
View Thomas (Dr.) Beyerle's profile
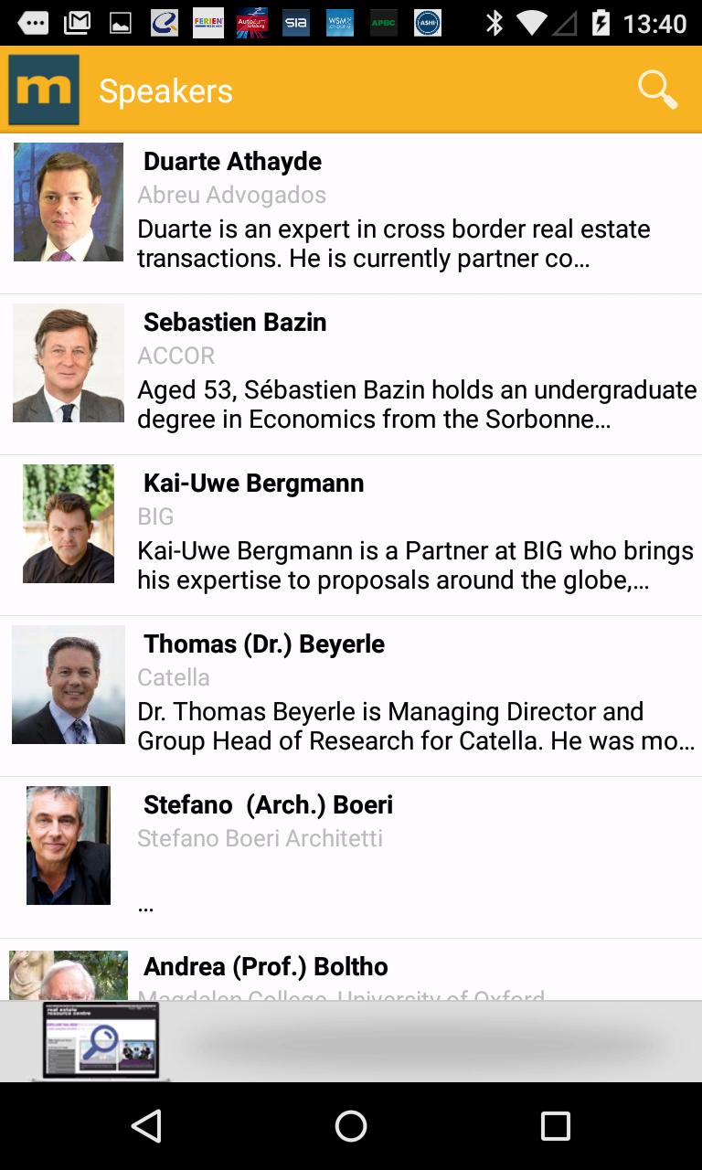coord(264,643)
